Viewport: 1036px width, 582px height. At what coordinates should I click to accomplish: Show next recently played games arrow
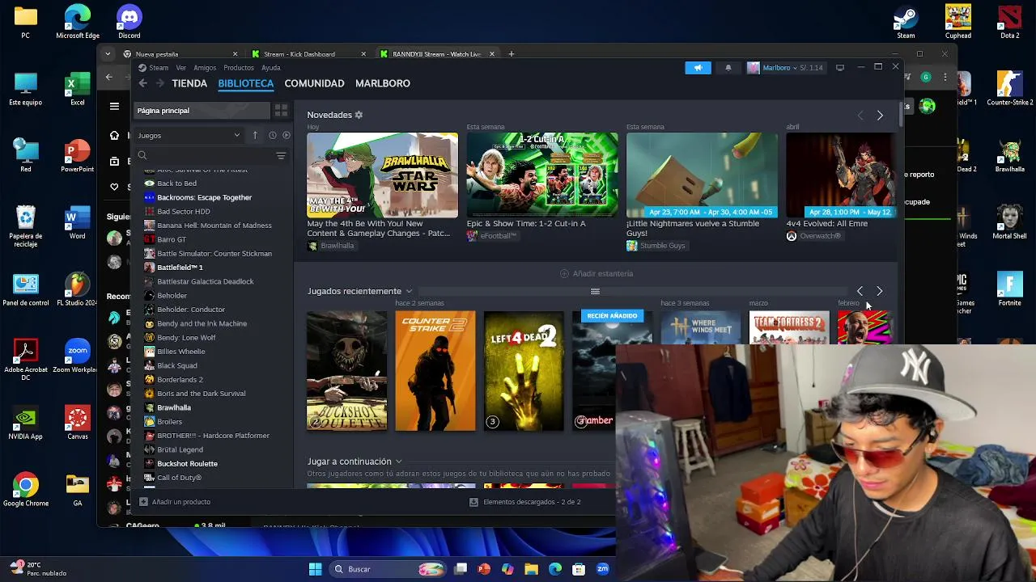pyautogui.click(x=880, y=291)
